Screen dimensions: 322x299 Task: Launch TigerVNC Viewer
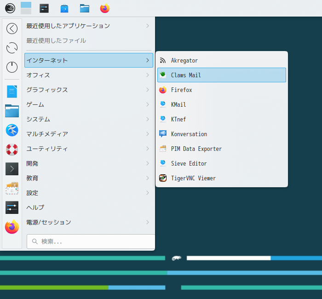[222, 178]
